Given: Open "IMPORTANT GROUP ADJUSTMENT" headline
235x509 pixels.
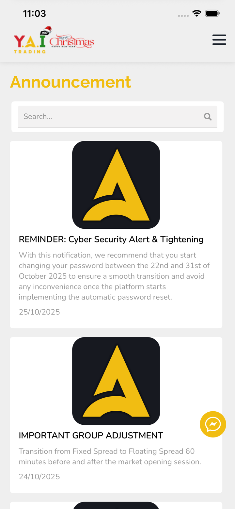Looking at the screenshot, I should [x=91, y=435].
